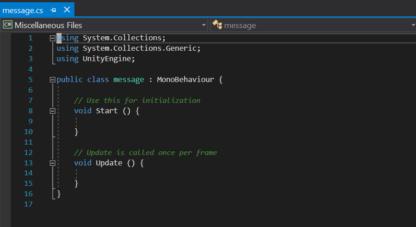The height and width of the screenshot is (227, 416).
Task: Collapse the Update method region
Action: coord(53,163)
